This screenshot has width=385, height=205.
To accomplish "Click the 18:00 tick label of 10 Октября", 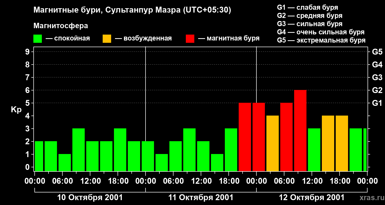I will (118, 181).
